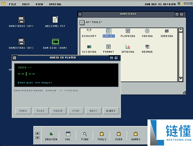
Task: Click the HamsterOS window shade button
Action: 182,14
